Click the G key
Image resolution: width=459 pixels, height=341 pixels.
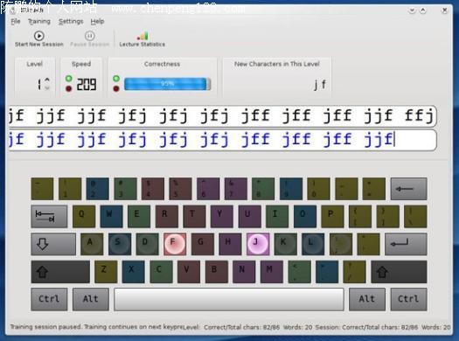coord(202,244)
